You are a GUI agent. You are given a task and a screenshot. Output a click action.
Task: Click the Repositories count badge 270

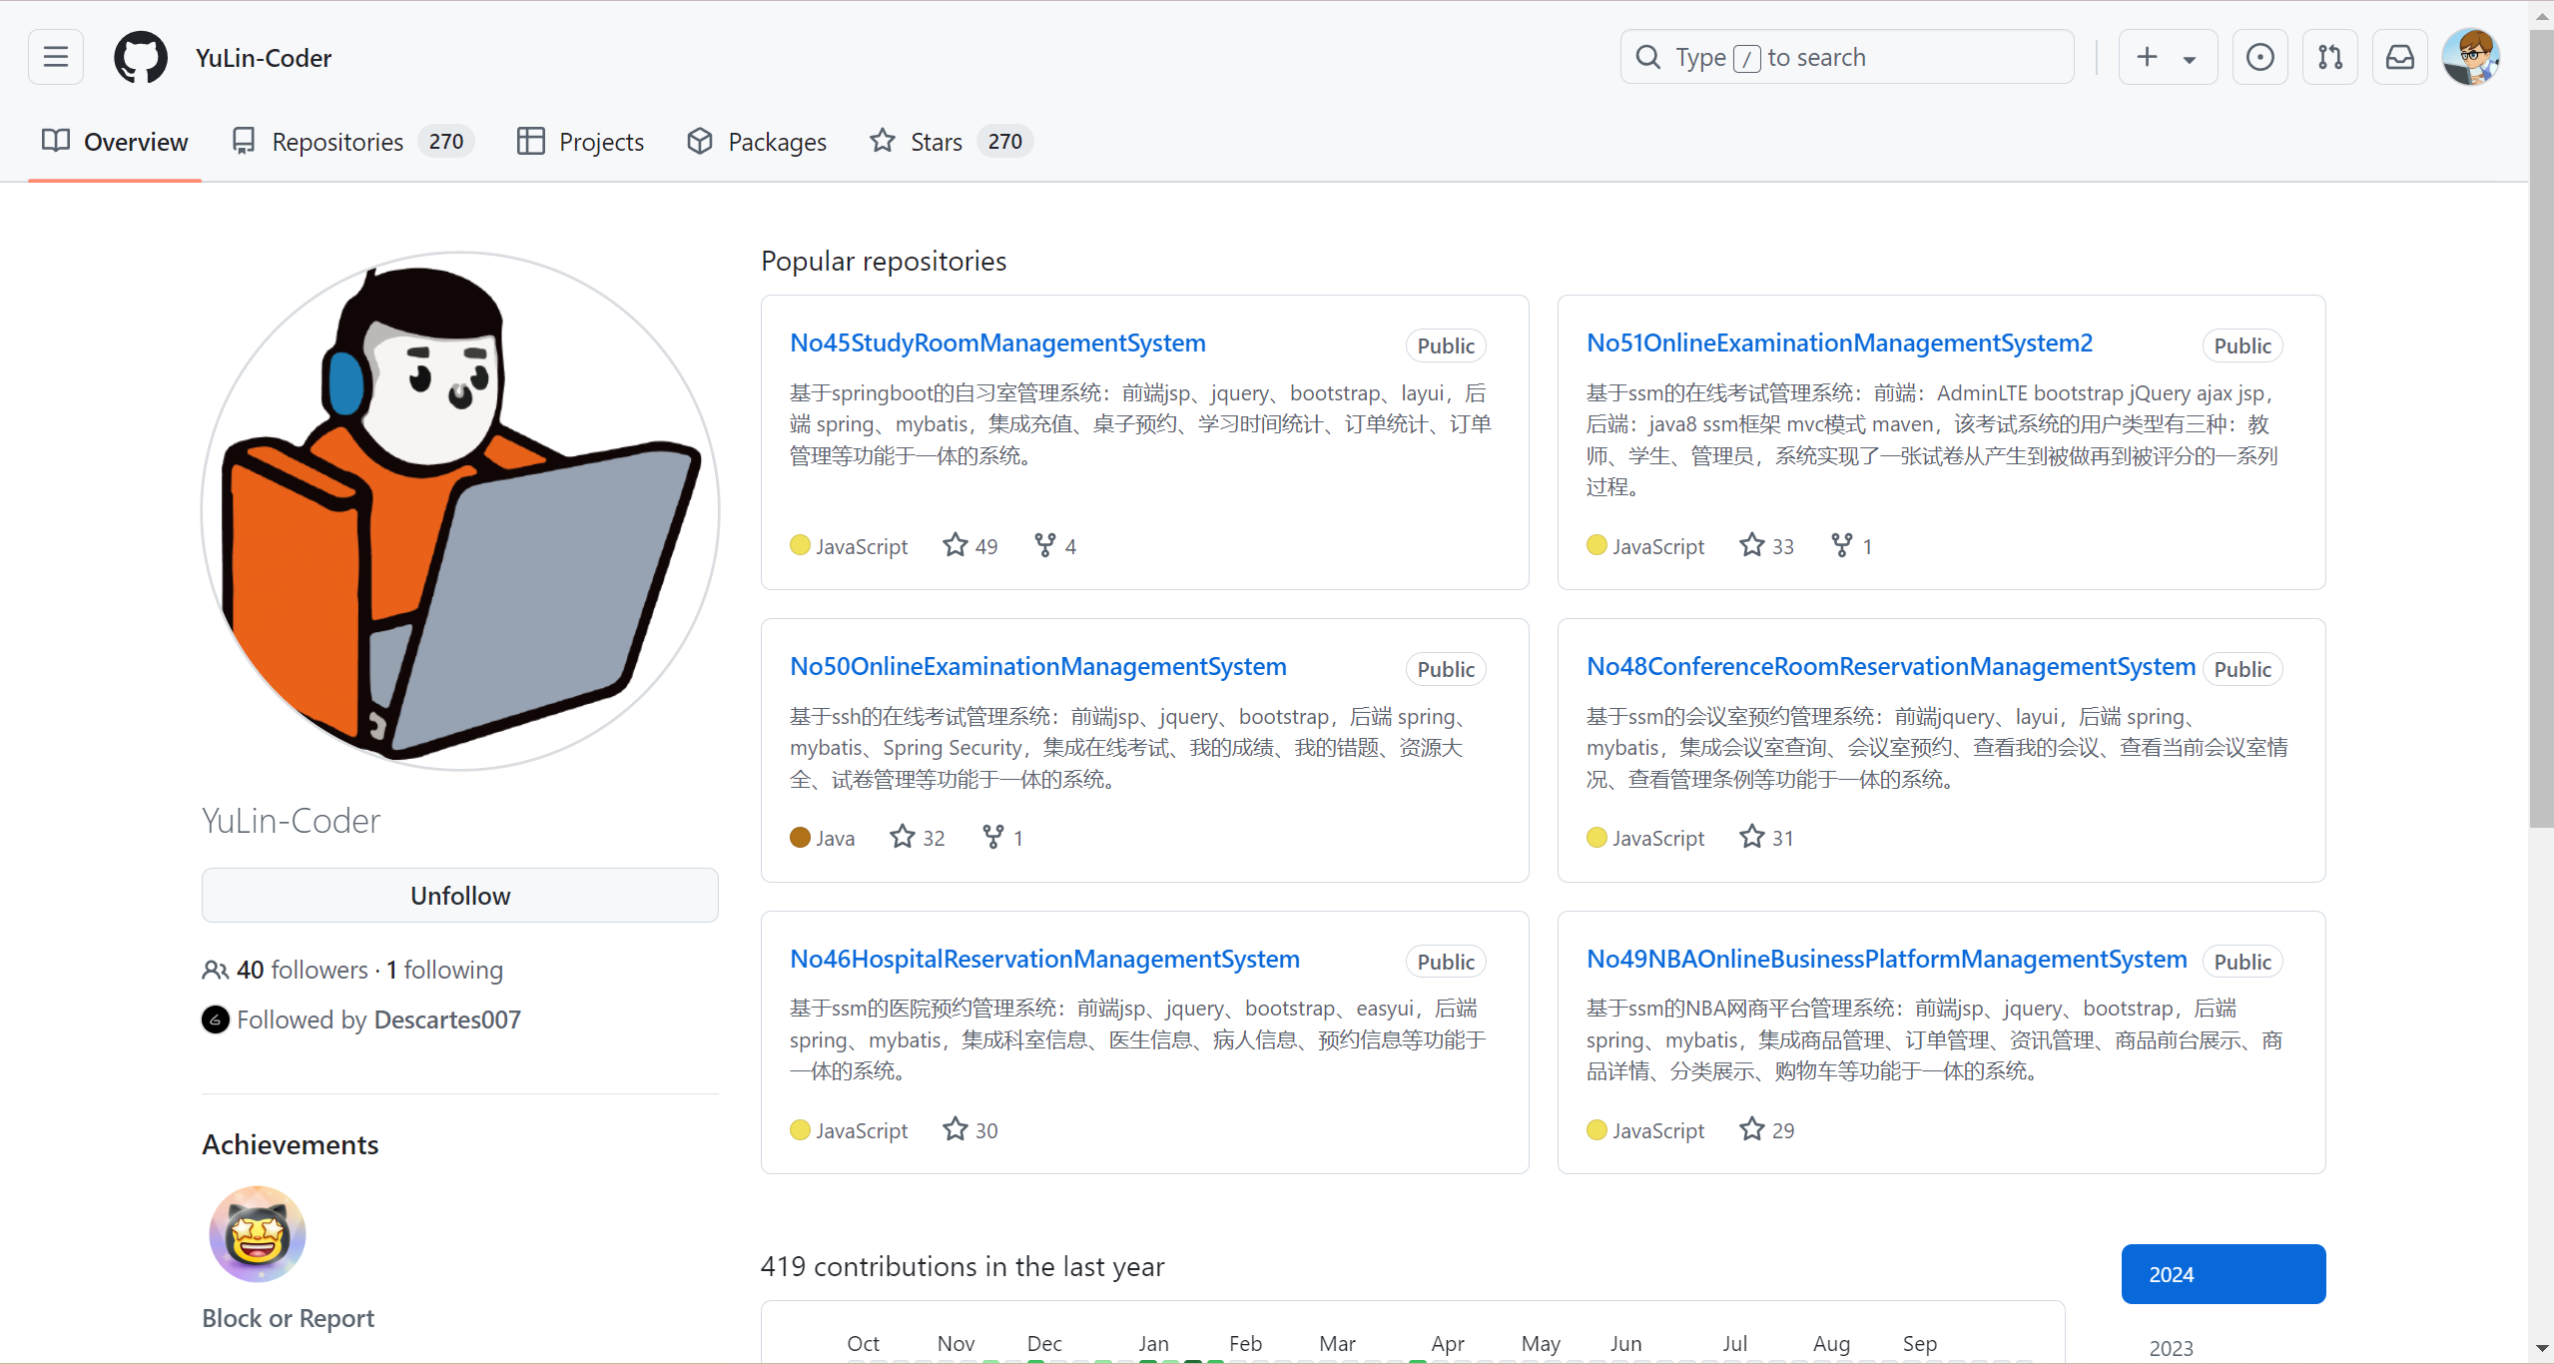coord(445,142)
